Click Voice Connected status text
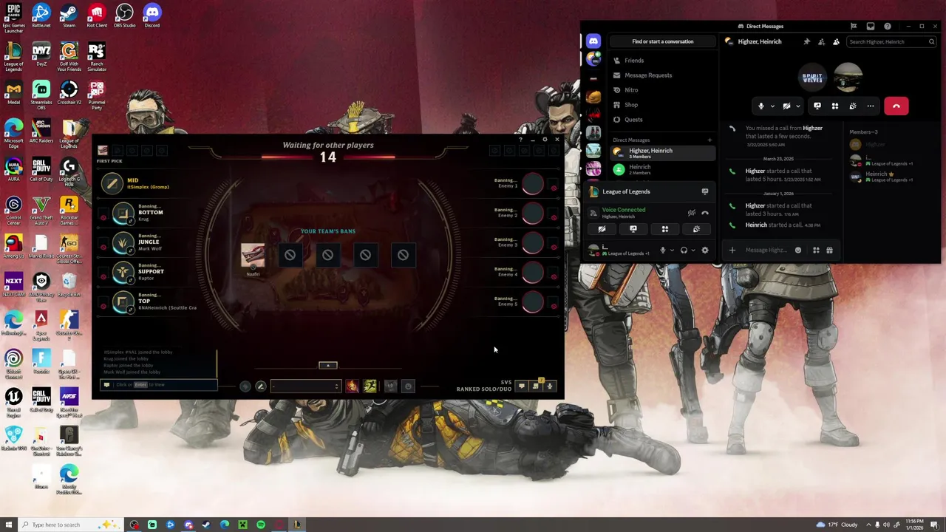The image size is (946, 532). [623, 210]
